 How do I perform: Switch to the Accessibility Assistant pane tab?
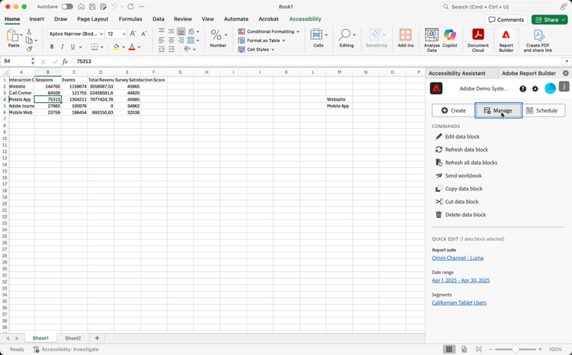[x=457, y=73]
